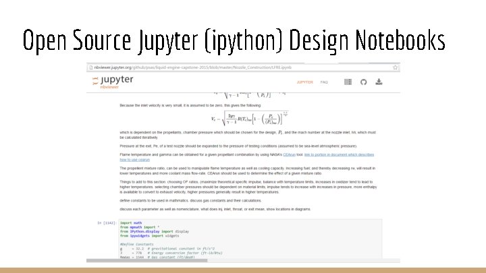Image resolution: width=486 pixels, height=273 pixels.
Task: Download the notebook icon
Action: 379,82
